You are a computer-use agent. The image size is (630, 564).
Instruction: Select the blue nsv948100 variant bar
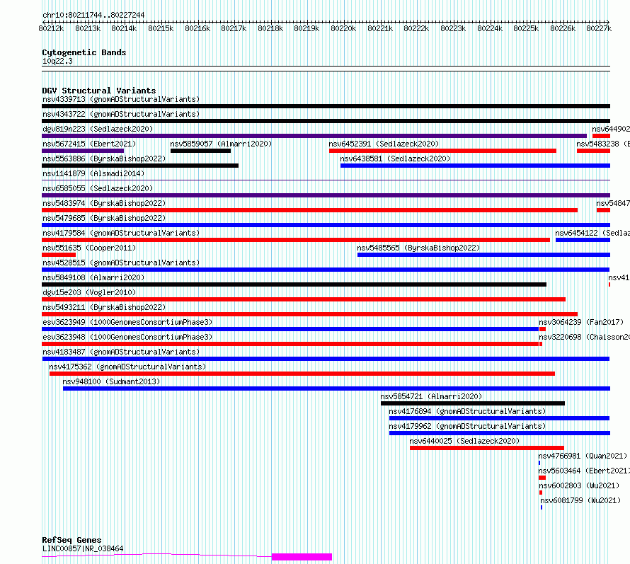(x=337, y=389)
